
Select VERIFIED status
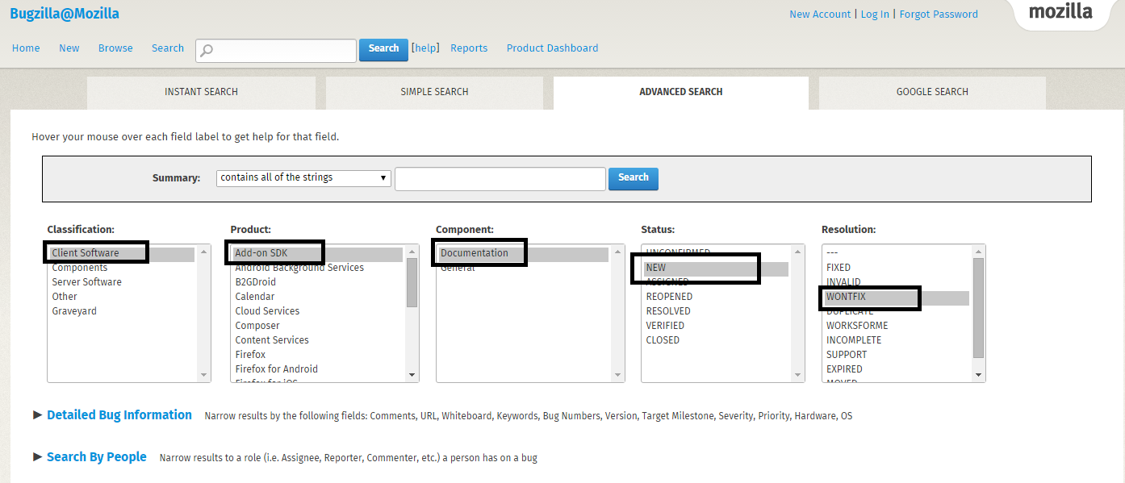pos(715,326)
